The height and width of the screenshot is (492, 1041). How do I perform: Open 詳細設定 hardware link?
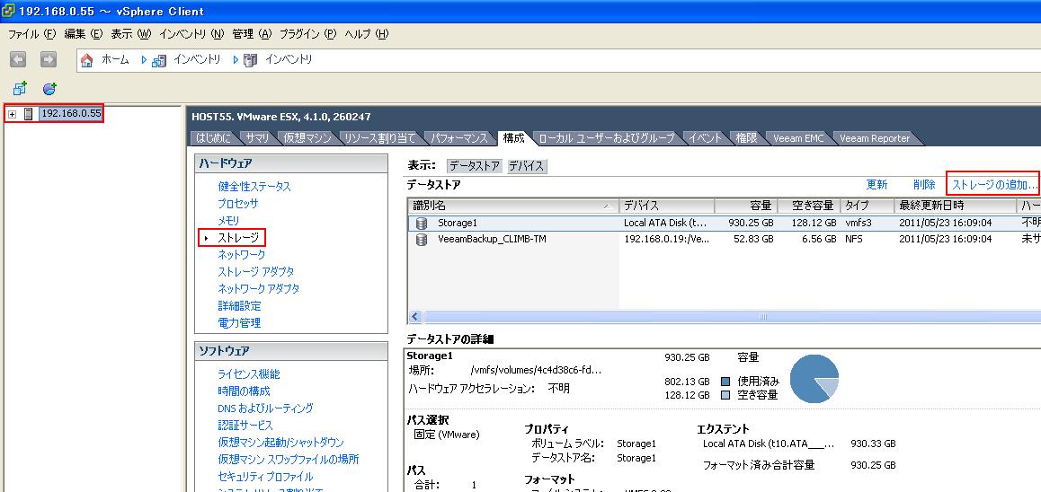[239, 306]
